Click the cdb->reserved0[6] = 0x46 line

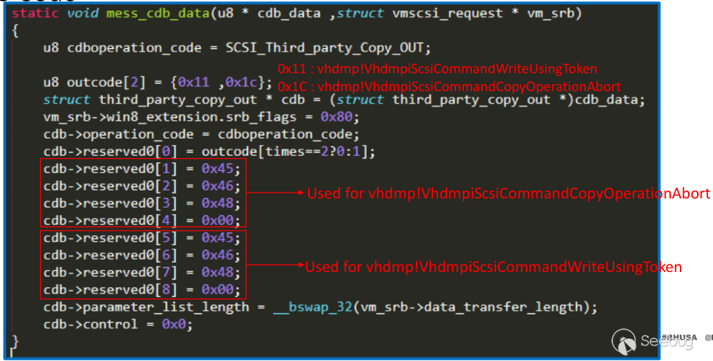[x=142, y=255]
